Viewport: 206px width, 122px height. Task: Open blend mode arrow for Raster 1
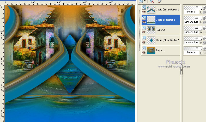201,53
